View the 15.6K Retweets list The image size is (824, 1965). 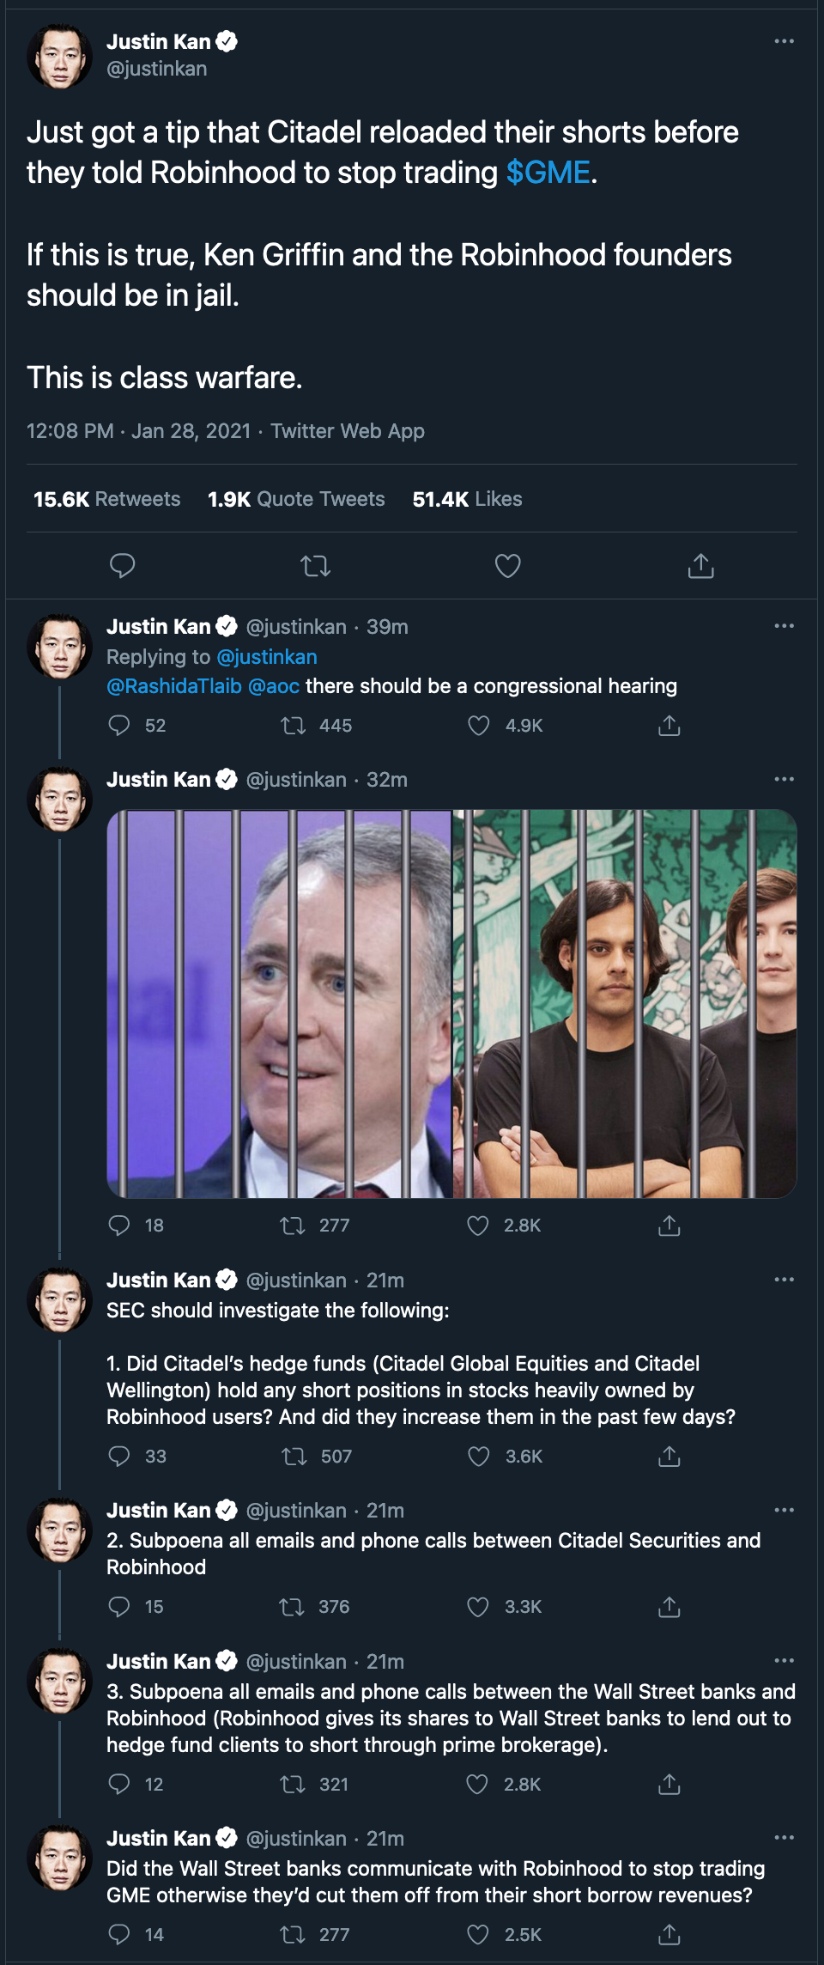pyautogui.click(x=107, y=499)
